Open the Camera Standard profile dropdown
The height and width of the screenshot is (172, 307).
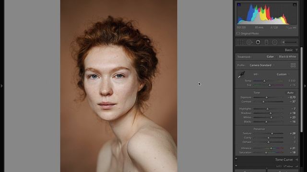click(x=262, y=65)
